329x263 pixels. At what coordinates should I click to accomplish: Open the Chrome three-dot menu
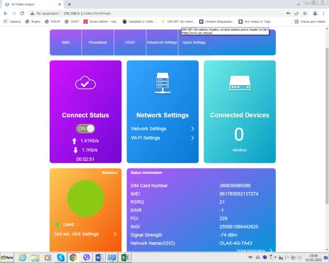point(323,13)
